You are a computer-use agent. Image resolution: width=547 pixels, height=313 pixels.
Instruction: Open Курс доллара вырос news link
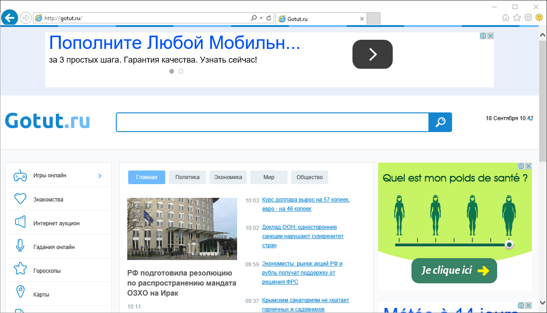click(306, 204)
